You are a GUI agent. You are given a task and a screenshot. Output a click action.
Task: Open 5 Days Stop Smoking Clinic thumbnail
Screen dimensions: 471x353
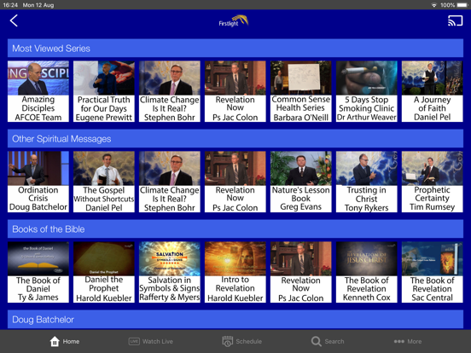pyautogui.click(x=366, y=91)
